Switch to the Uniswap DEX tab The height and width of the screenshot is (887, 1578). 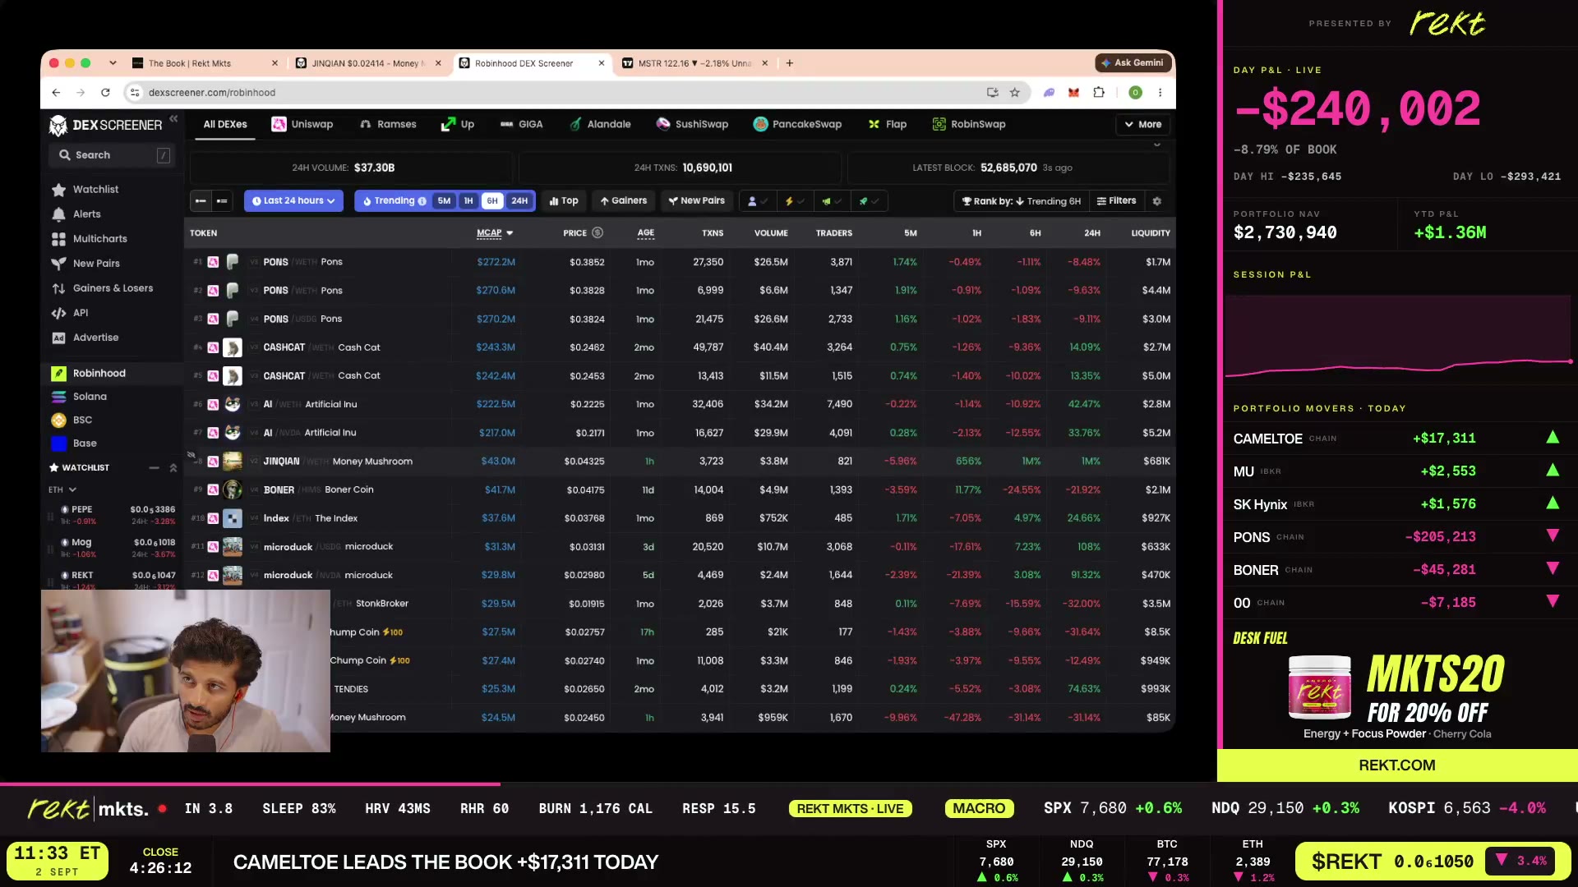pos(302,125)
